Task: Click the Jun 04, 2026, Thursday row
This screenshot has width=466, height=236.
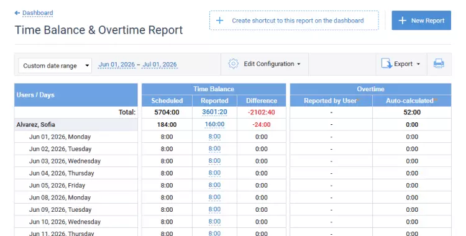Action: click(x=76, y=173)
